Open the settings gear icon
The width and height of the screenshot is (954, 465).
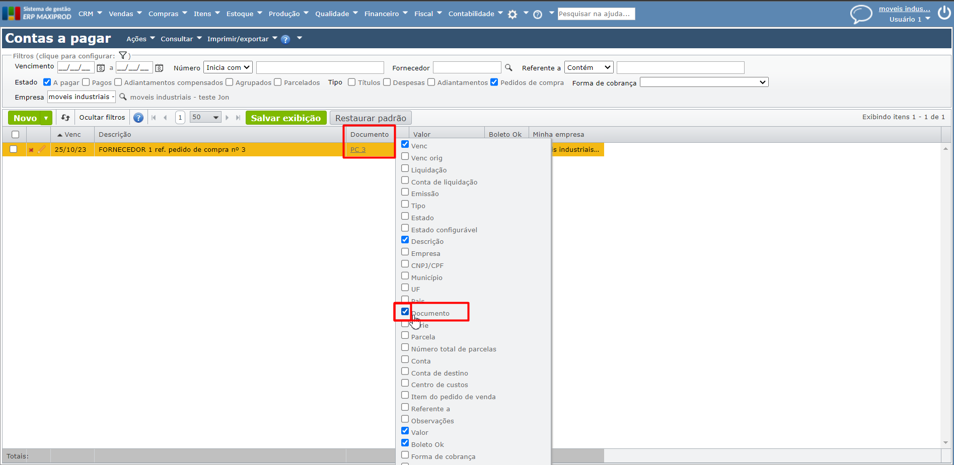point(512,15)
